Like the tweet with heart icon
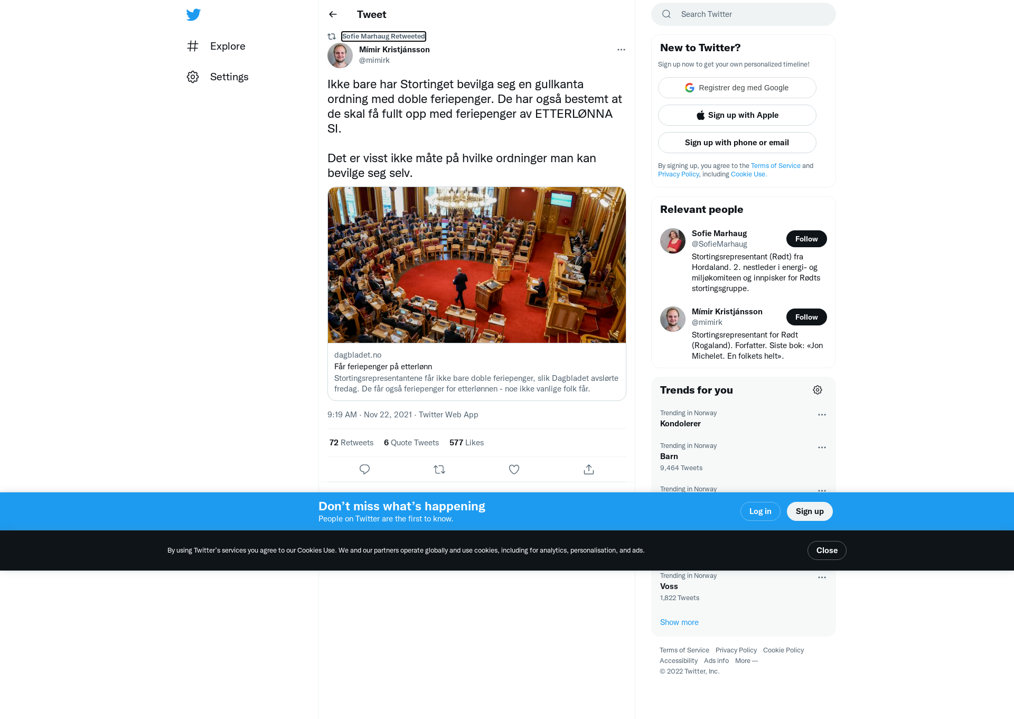The width and height of the screenshot is (1014, 719). click(514, 469)
